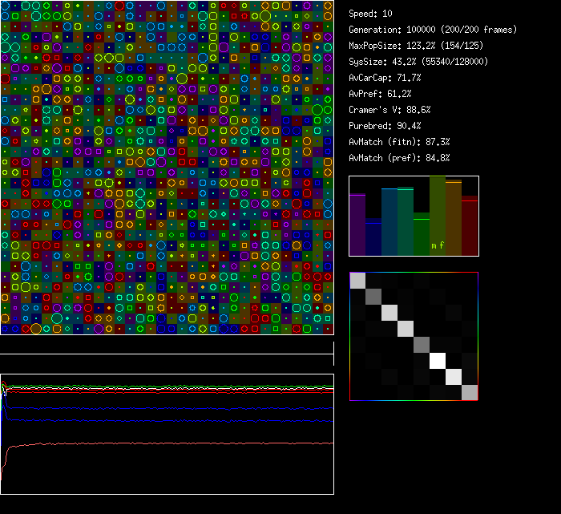Select the top-left cell of the matrix

pyautogui.click(x=357, y=280)
